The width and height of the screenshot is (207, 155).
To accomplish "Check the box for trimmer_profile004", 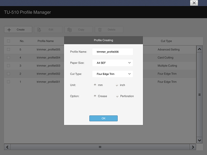I will point(8,58).
